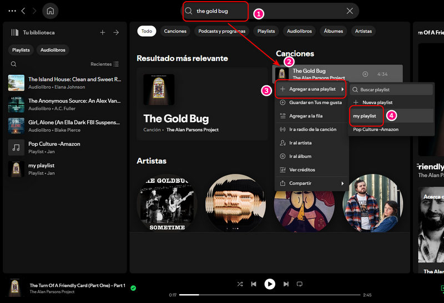Skip to the next track
Viewport: 444px width, 303px height.
tap(286, 284)
